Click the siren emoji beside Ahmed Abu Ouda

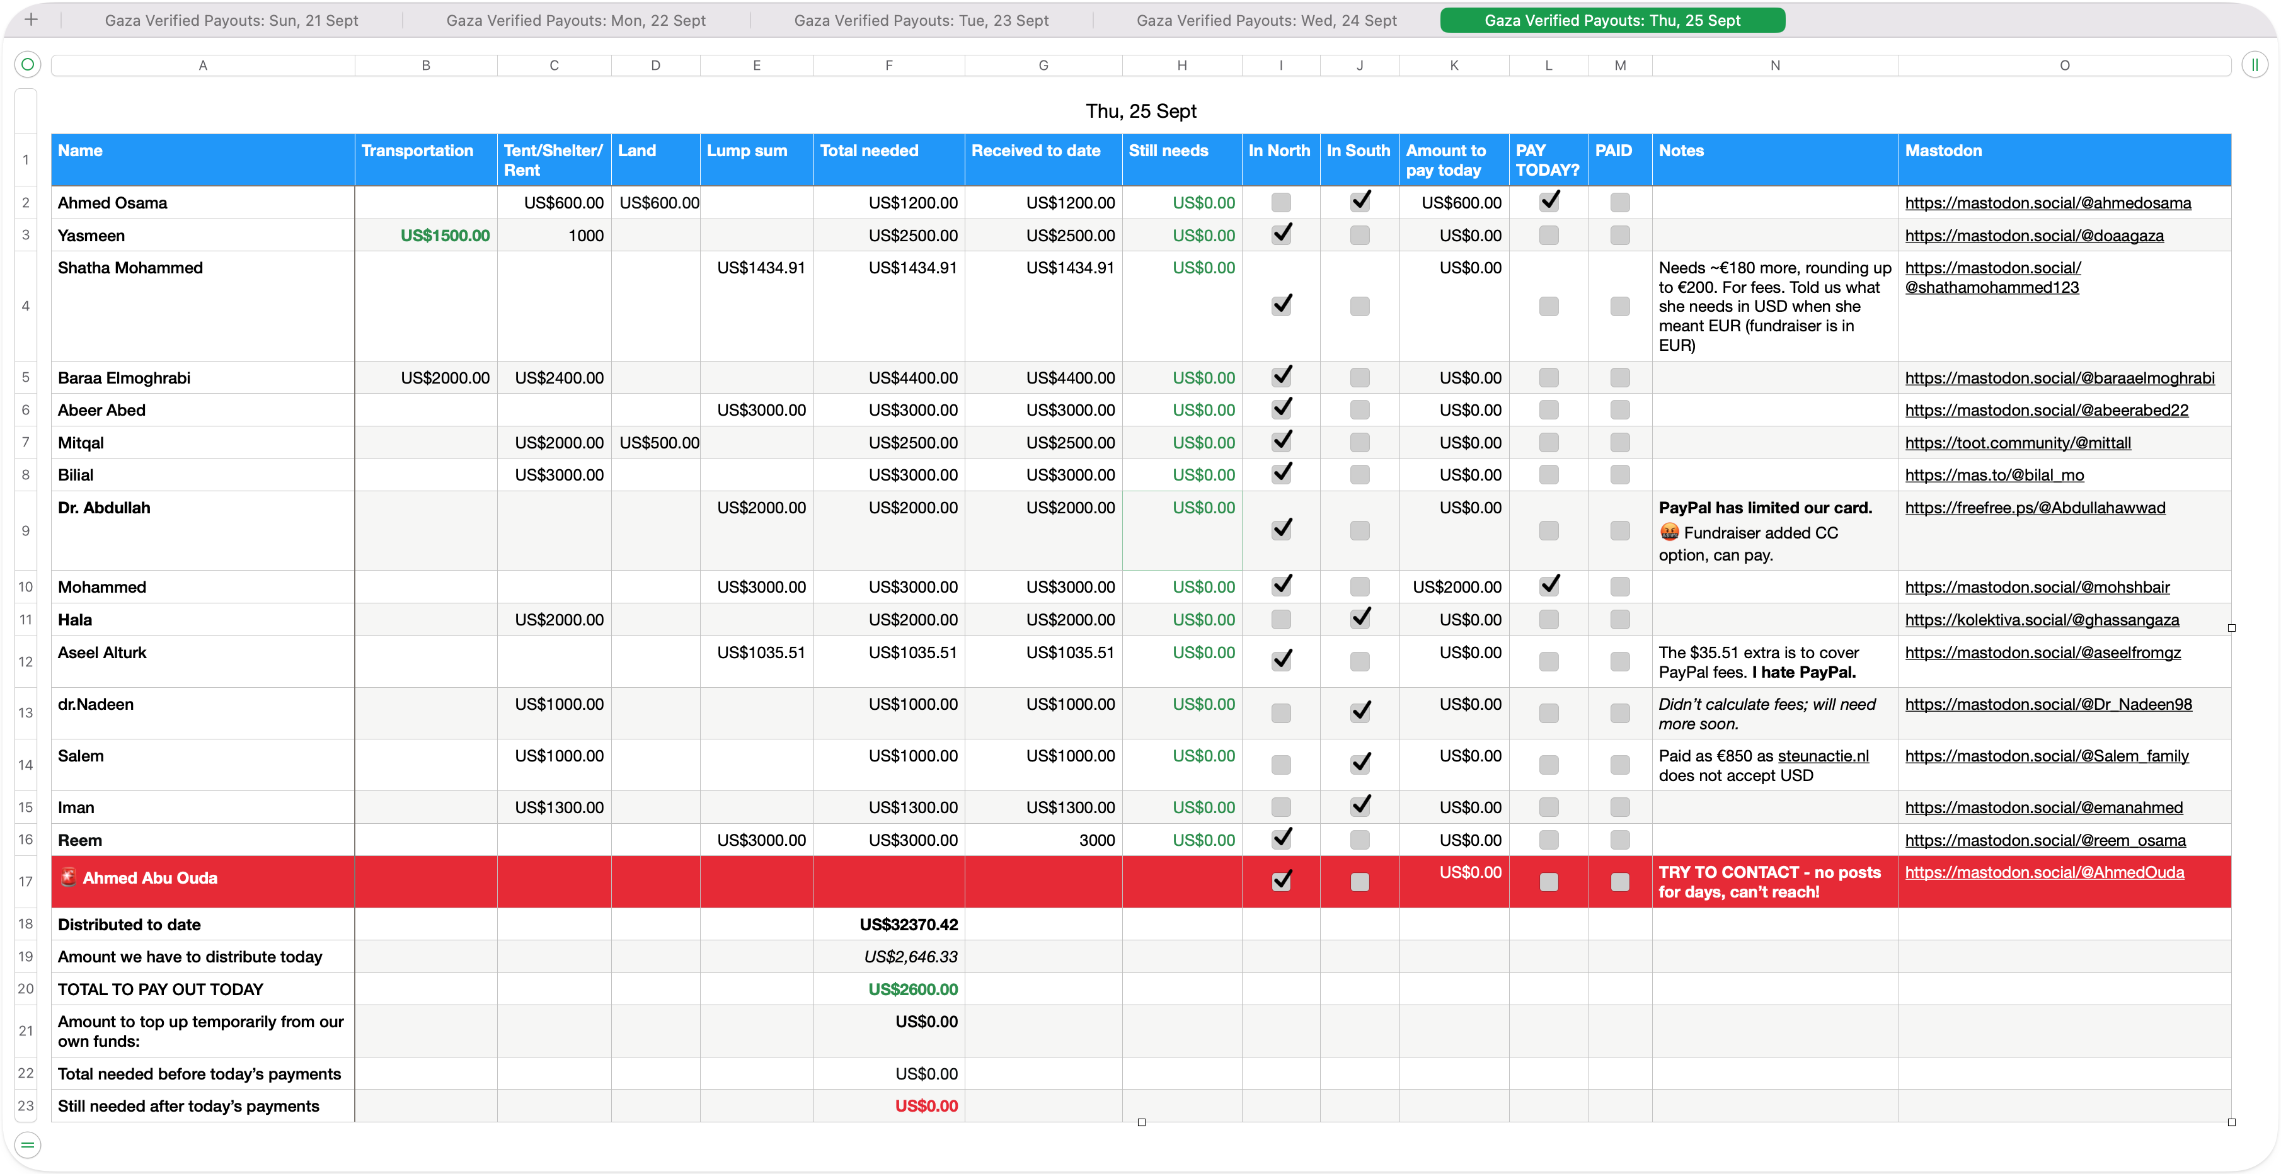coord(68,877)
